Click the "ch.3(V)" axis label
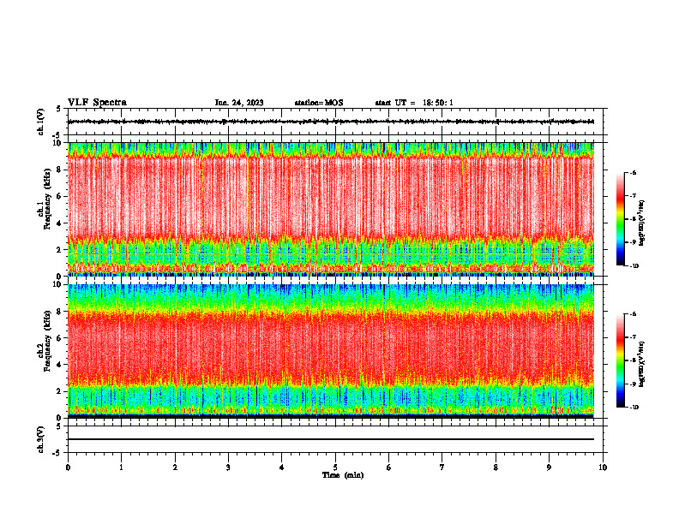Viewport: 679px width, 524px height. pyautogui.click(x=41, y=439)
